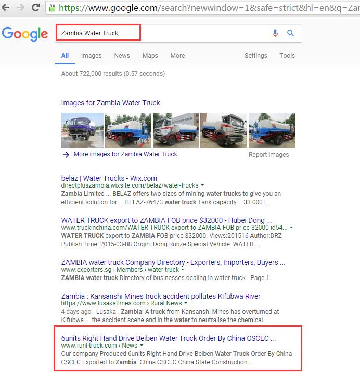Viewport: 360px width, 372px height.
Task: Open fourth thumbnail showing truck front grille
Action: tap(224, 130)
